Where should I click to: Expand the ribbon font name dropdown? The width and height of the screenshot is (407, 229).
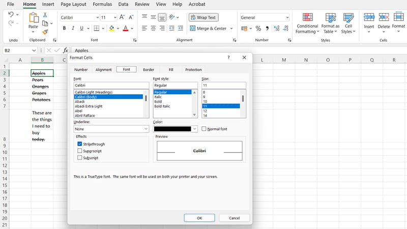tap(98, 17)
